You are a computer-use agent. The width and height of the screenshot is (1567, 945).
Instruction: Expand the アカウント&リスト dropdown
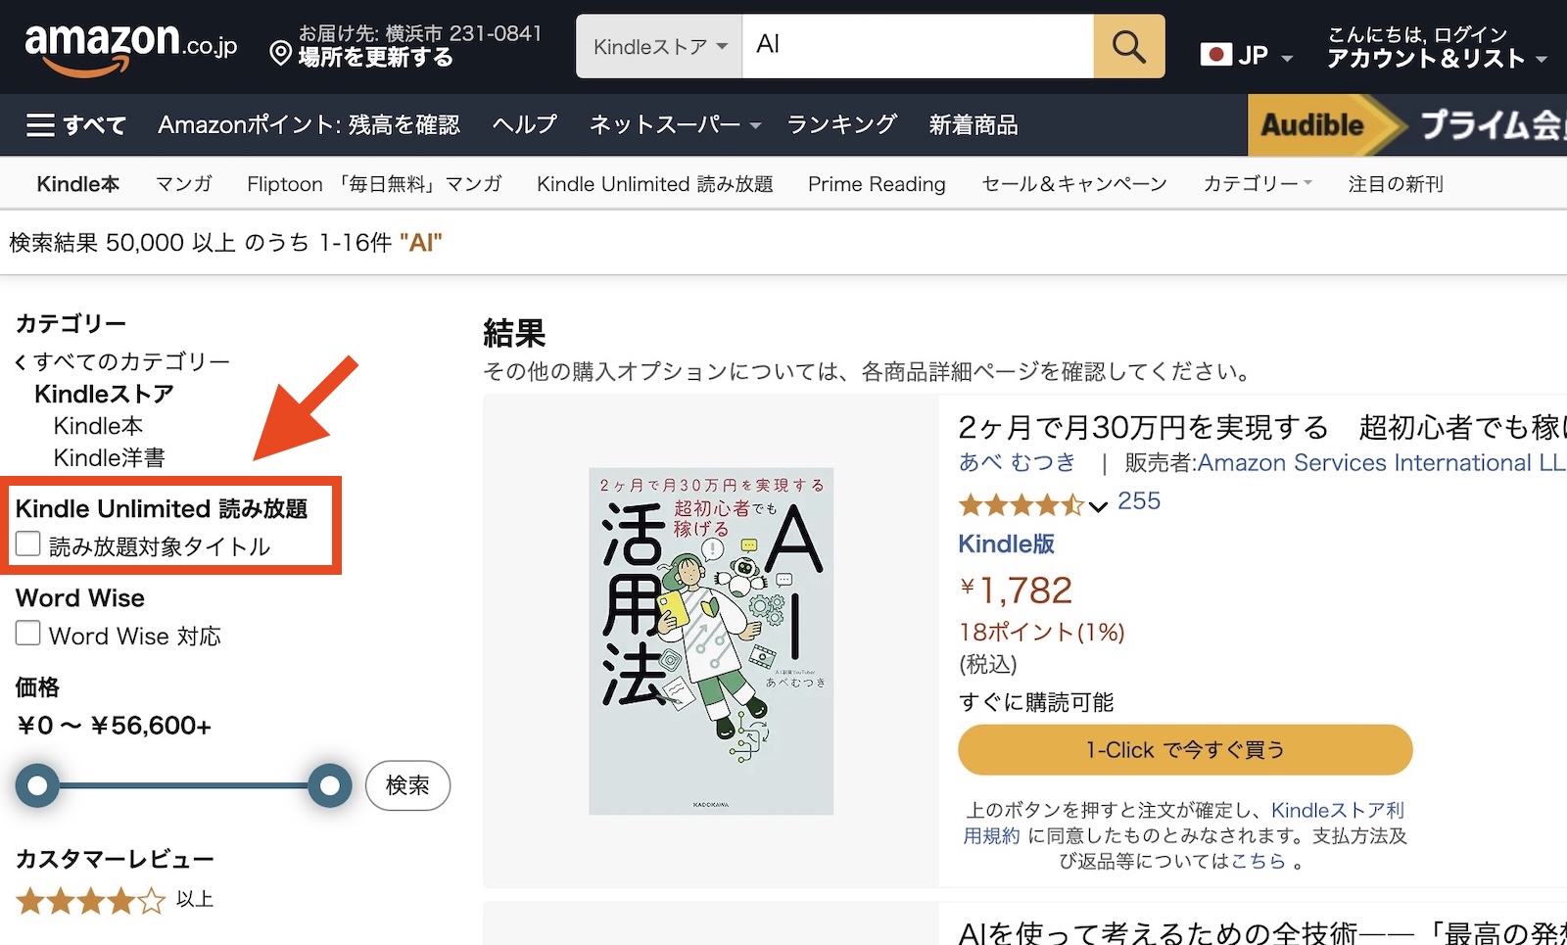[x=1436, y=59]
